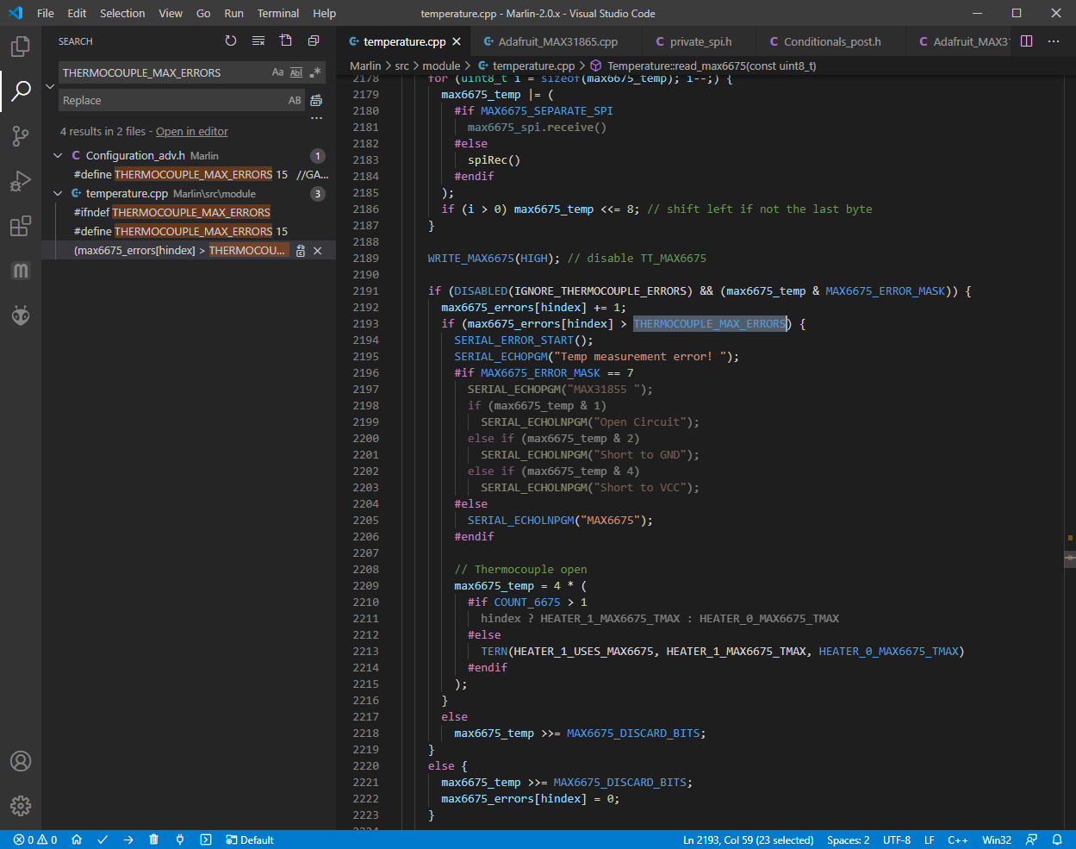The height and width of the screenshot is (849, 1076).
Task: Open the Terminal menu
Action: click(277, 13)
